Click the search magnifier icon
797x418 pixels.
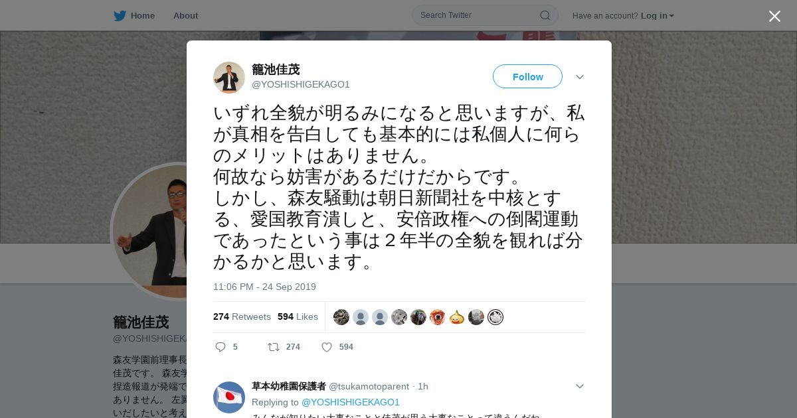coord(545,15)
